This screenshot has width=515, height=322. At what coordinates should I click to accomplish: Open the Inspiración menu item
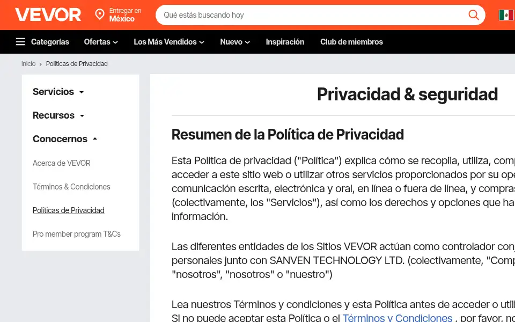[285, 42]
